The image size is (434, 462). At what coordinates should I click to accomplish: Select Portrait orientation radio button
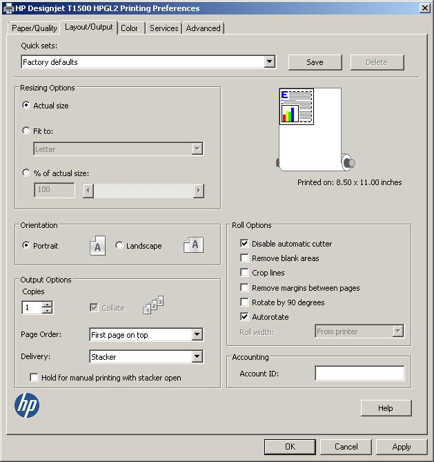point(26,245)
